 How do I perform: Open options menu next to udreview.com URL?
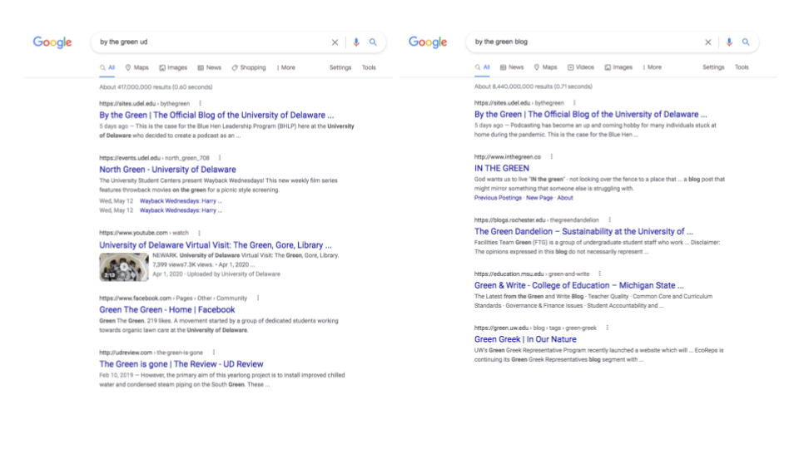[x=214, y=353]
